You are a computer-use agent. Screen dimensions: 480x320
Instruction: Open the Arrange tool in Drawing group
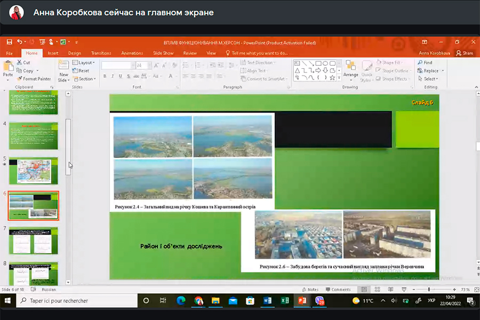pos(350,68)
